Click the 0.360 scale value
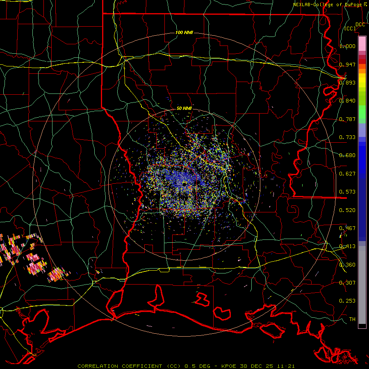369x369 pixels. pos(347,265)
